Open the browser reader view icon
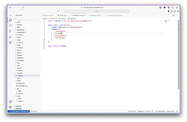The width and height of the screenshot is (187, 122). (x=173, y=7)
